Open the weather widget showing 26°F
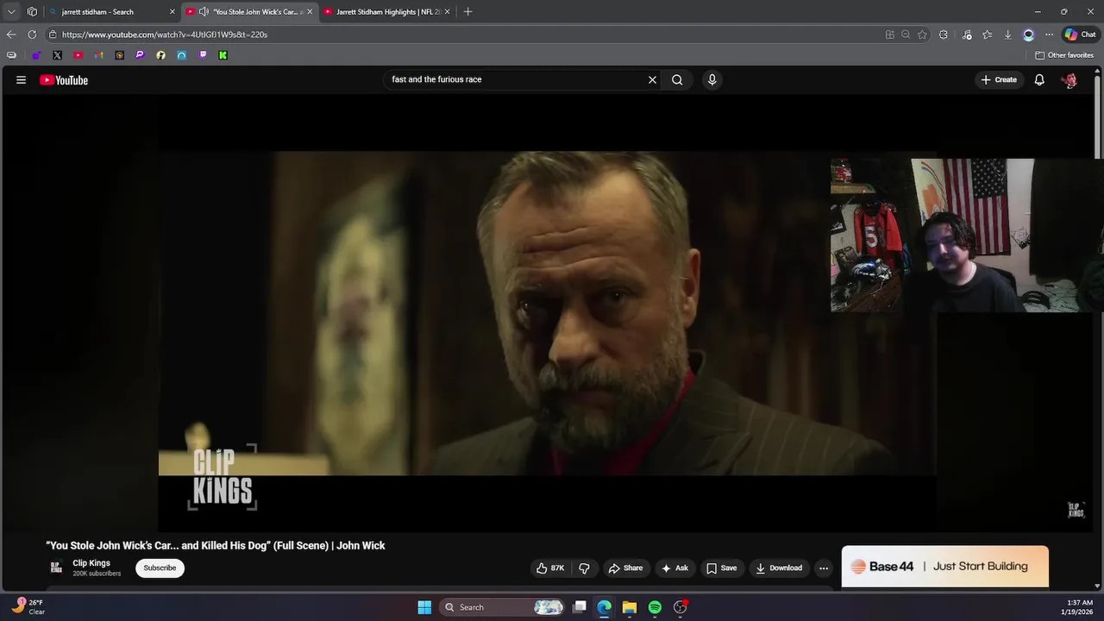The image size is (1104, 621). tap(28, 607)
